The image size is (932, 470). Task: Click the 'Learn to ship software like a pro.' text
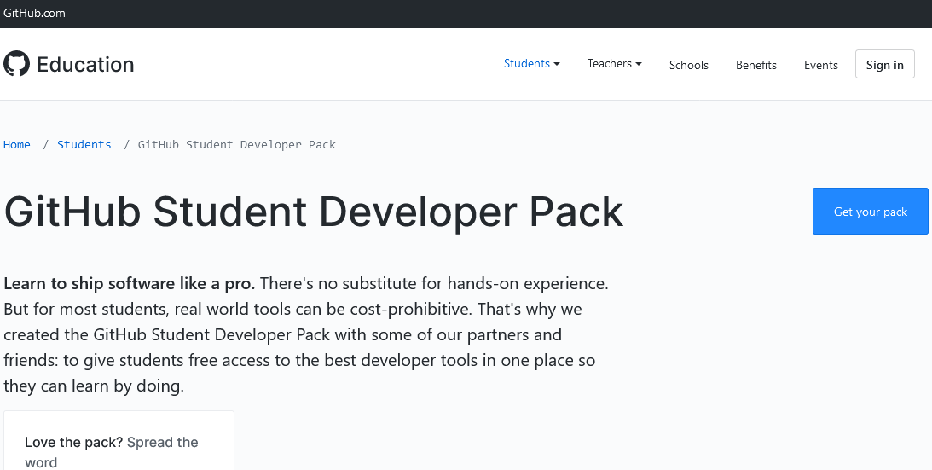pos(129,283)
